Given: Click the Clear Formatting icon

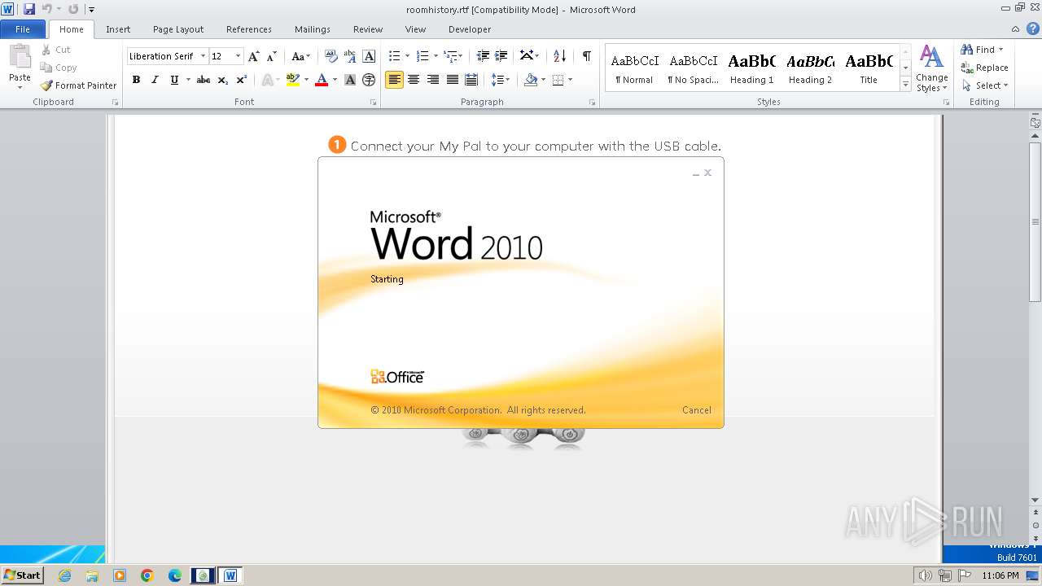Looking at the screenshot, I should 331,56.
